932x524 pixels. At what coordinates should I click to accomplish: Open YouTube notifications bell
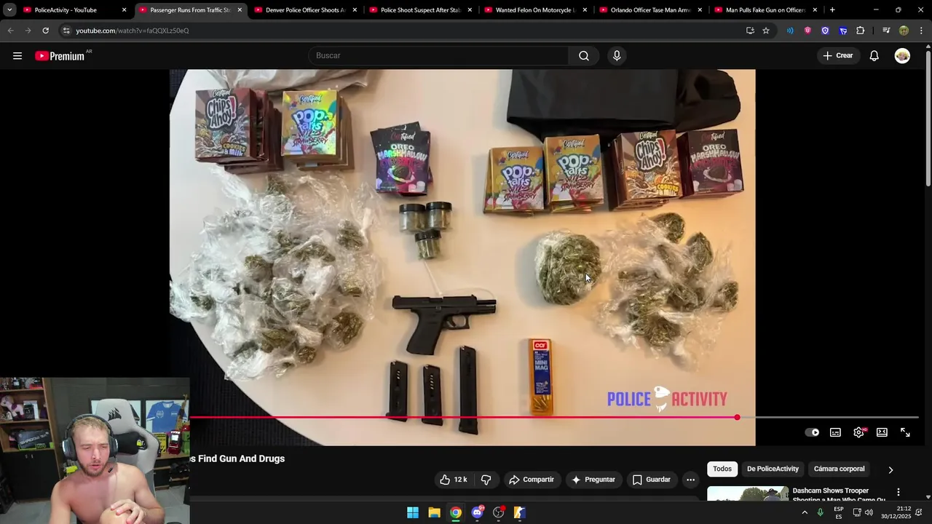click(x=874, y=56)
